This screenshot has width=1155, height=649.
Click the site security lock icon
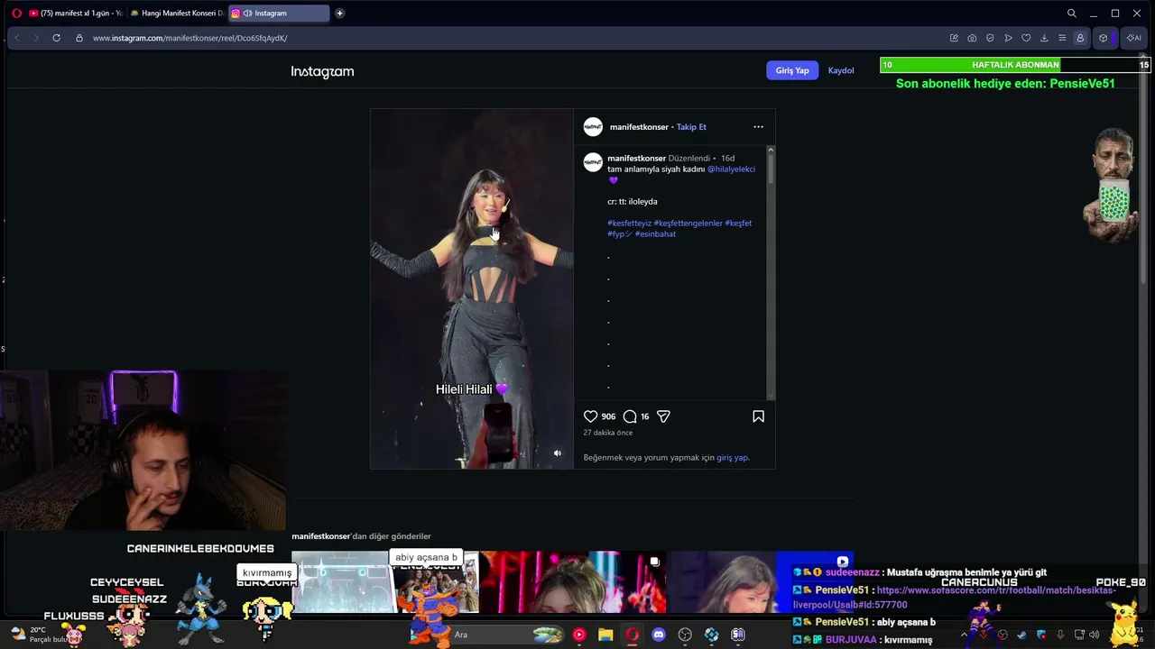tap(79, 38)
